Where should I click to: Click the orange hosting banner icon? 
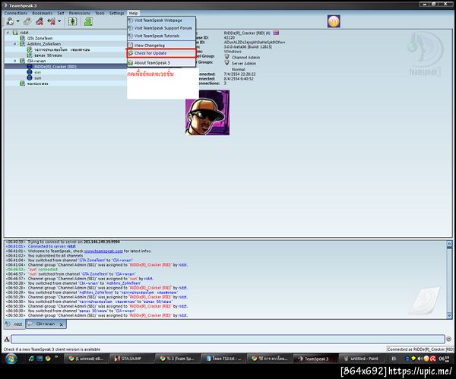[334, 21]
